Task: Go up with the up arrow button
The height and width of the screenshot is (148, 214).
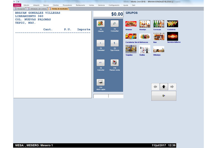Action: [164, 87]
